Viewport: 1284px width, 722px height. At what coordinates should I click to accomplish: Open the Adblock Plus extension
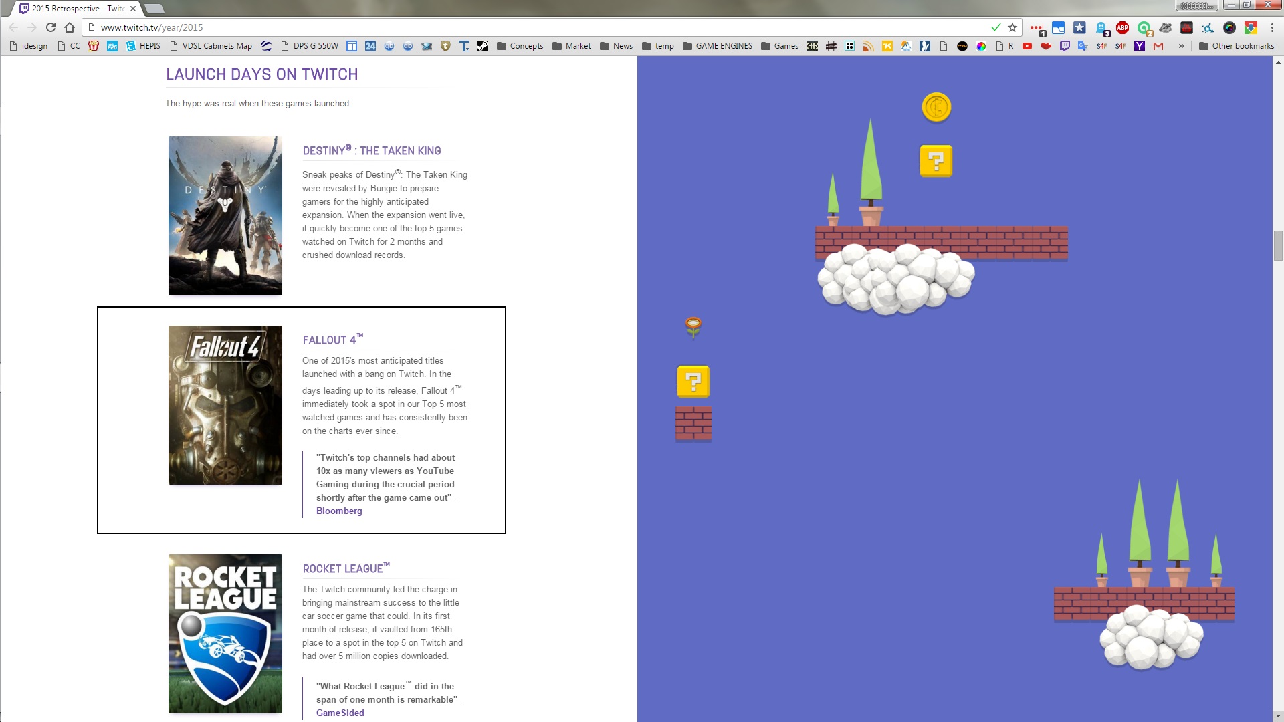(x=1122, y=27)
